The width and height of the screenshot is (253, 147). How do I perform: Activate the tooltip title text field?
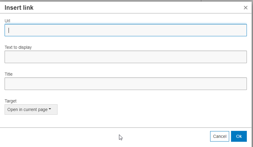pyautogui.click(x=125, y=84)
